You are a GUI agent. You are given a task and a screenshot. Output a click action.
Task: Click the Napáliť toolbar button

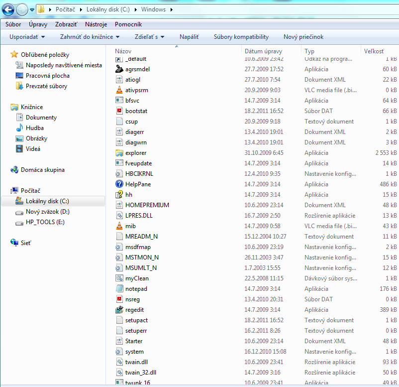[x=189, y=37]
